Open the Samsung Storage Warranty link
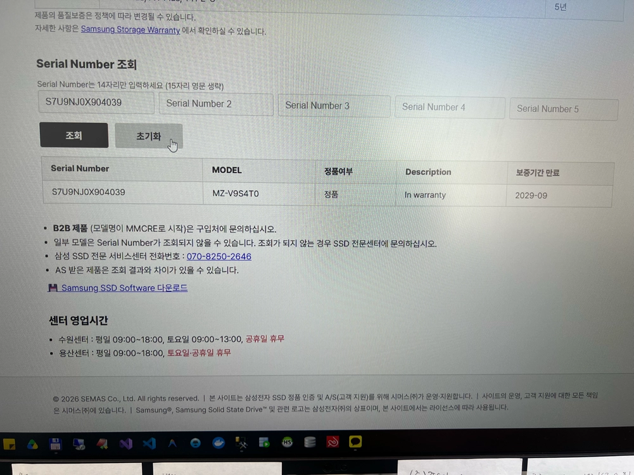 click(x=130, y=30)
